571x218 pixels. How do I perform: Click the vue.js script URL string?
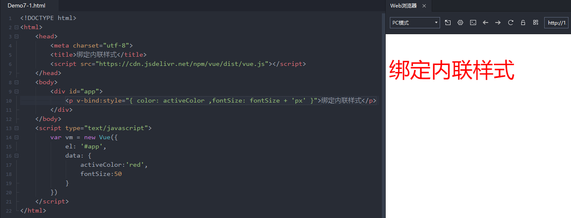(182, 64)
